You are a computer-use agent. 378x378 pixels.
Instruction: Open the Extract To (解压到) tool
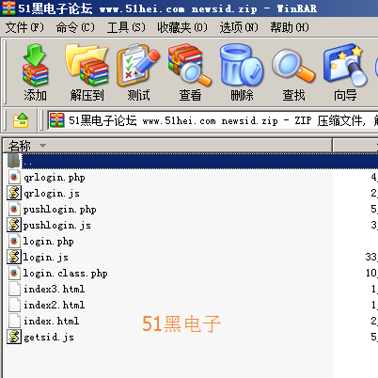(87, 72)
